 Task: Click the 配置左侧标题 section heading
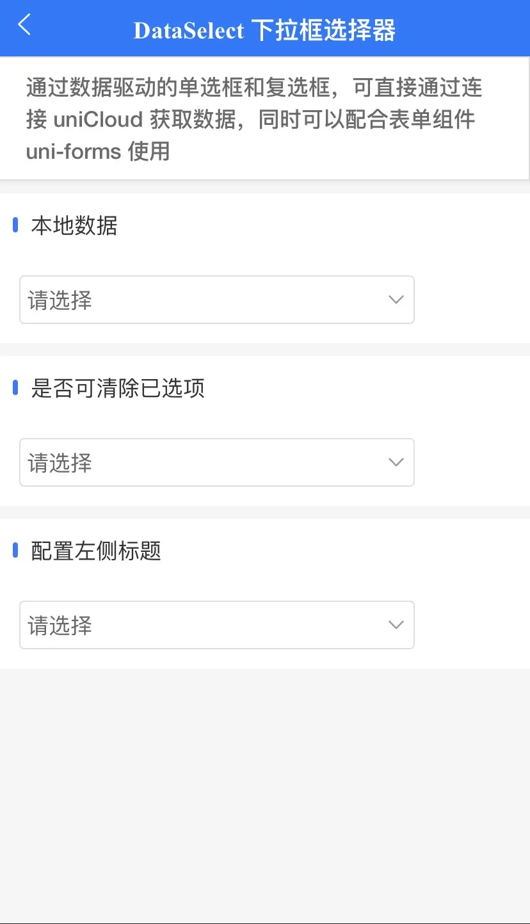[x=96, y=551]
